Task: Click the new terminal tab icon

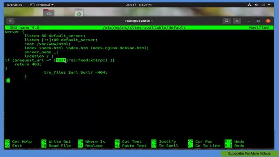Action: [10, 21]
